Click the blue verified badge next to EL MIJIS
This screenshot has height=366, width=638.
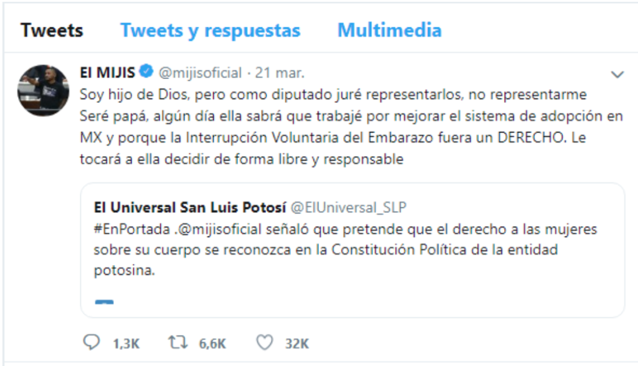[146, 73]
